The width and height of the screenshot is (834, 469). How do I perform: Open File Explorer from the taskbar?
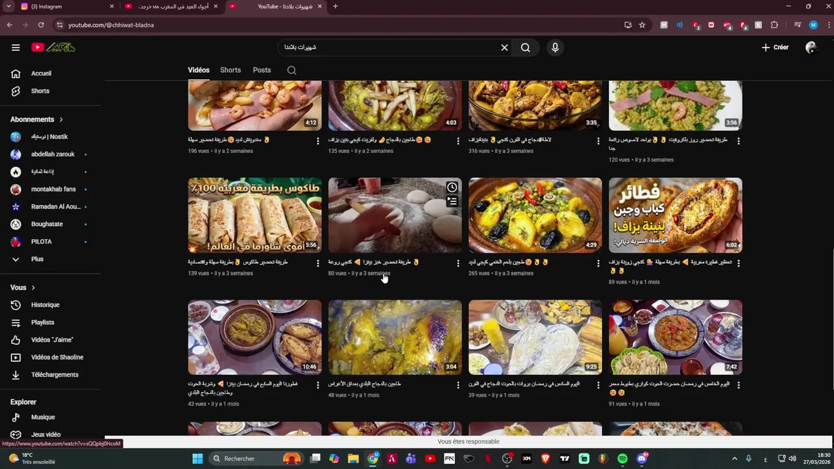(x=353, y=459)
